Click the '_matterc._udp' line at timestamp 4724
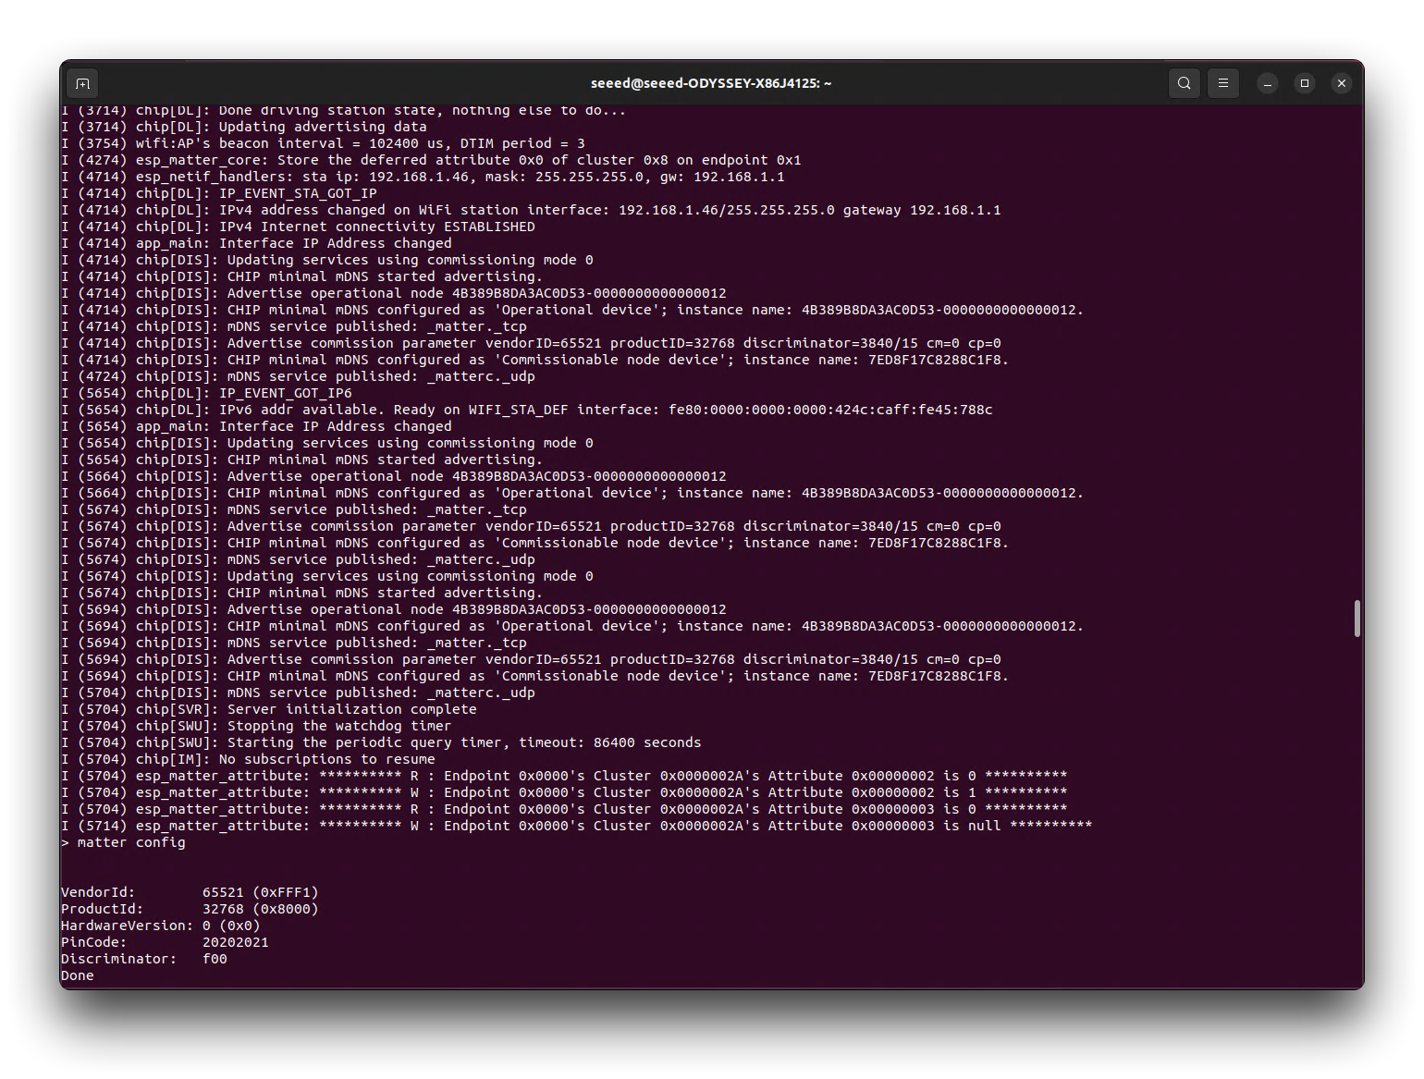This screenshot has width=1424, height=1079. click(x=298, y=376)
